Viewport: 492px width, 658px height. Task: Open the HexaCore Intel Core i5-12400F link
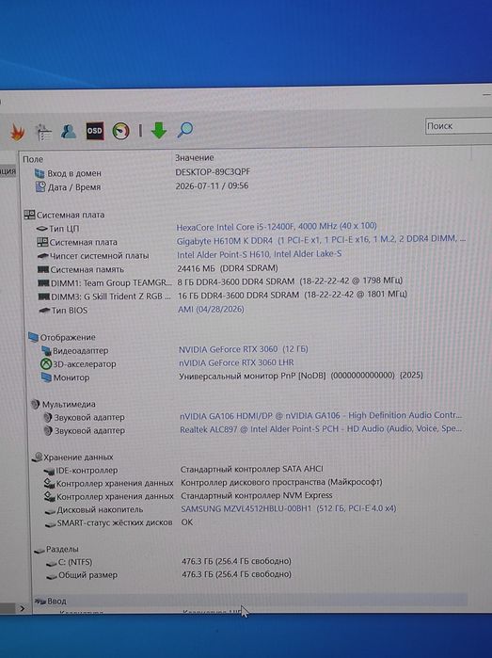[x=277, y=227]
